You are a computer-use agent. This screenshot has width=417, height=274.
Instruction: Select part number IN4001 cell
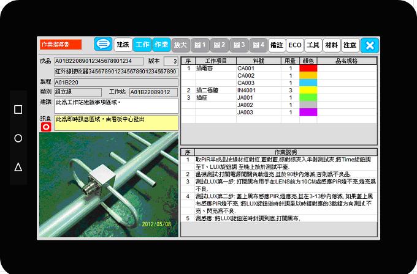[259, 90]
